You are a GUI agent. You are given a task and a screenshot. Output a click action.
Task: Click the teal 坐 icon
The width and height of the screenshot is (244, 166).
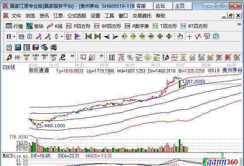click(x=216, y=37)
